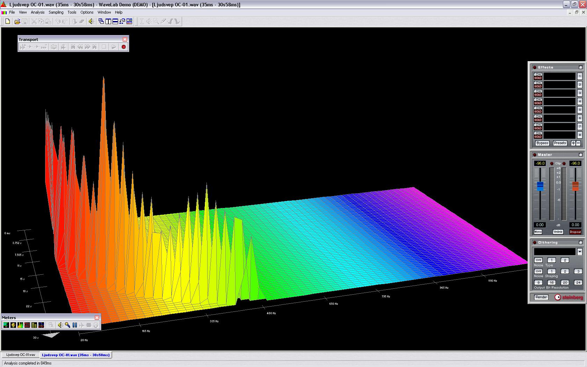Click the magnifier icon in the Meters panel
The image size is (587, 367).
click(67, 325)
